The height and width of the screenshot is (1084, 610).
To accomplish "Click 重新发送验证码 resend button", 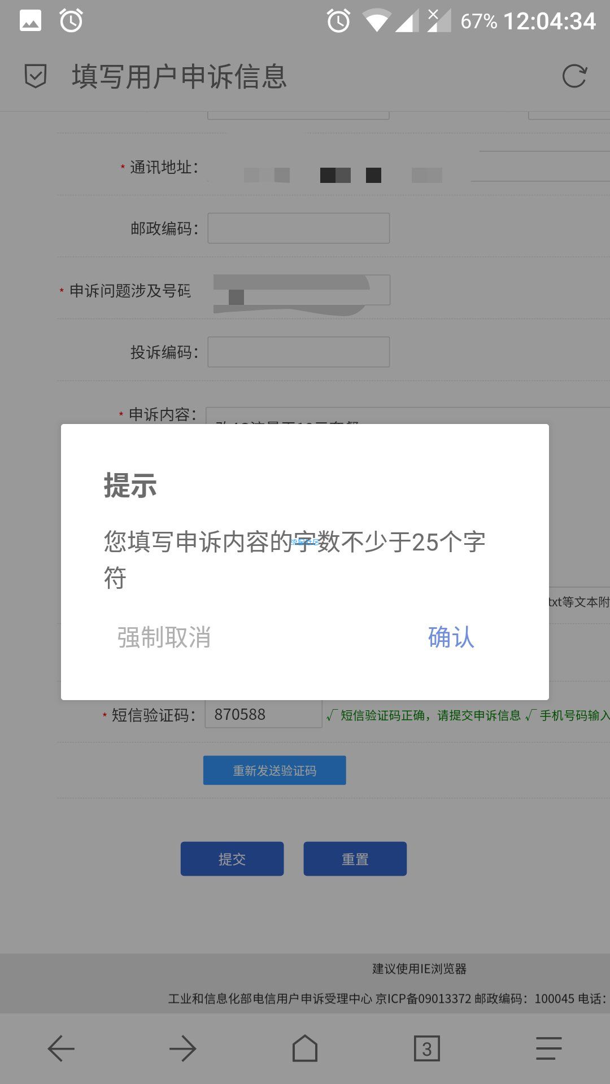I will [274, 770].
